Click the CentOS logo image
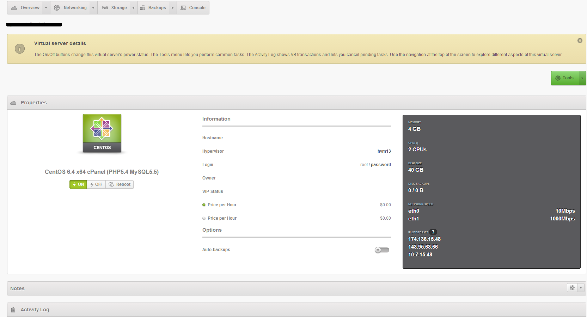Viewport: 587px width, 317px height. pos(102,133)
